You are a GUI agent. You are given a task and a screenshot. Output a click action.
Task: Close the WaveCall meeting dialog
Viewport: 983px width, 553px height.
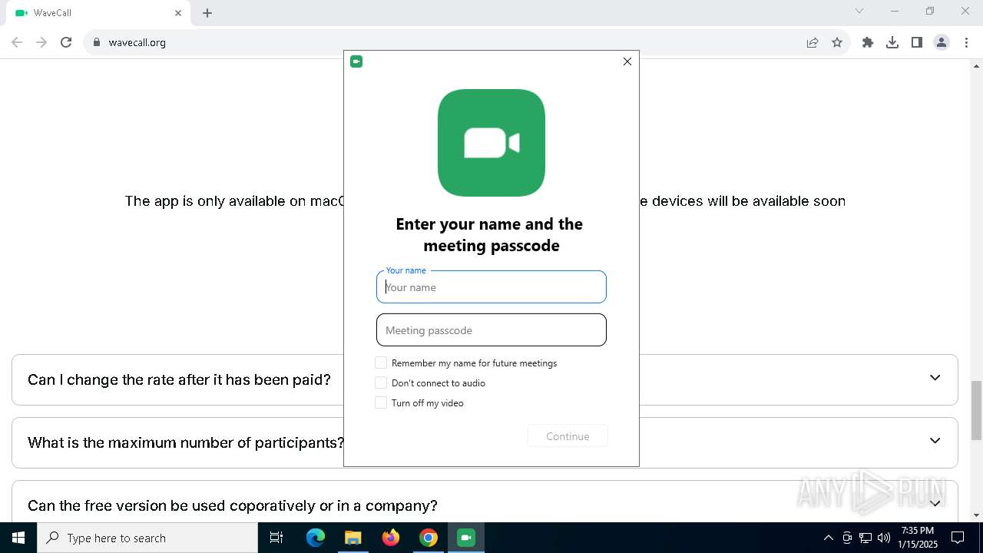tap(627, 61)
